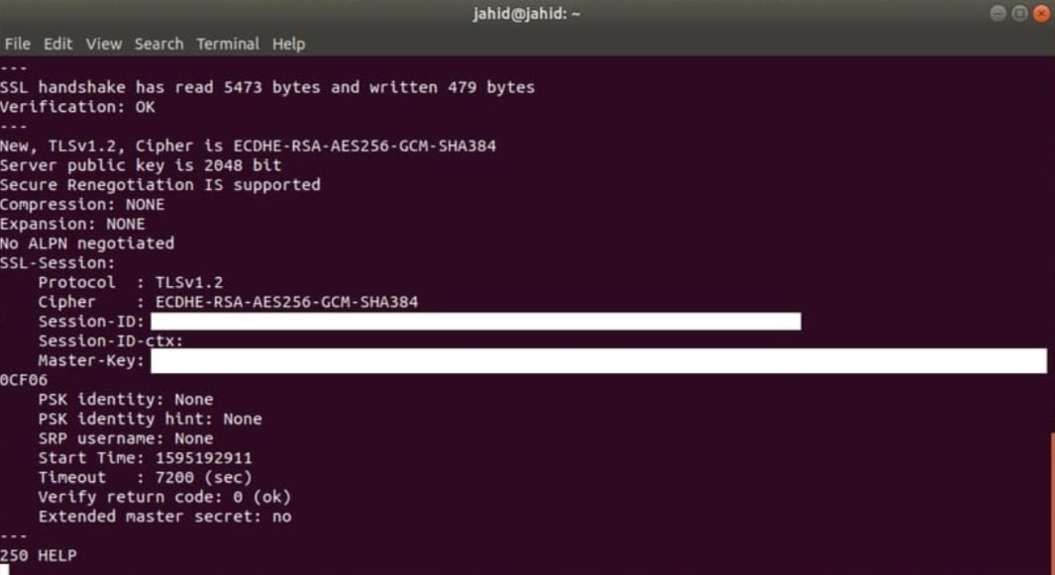Click the '250 HELP' response text
The width and height of the screenshot is (1055, 575).
pyautogui.click(x=38, y=555)
